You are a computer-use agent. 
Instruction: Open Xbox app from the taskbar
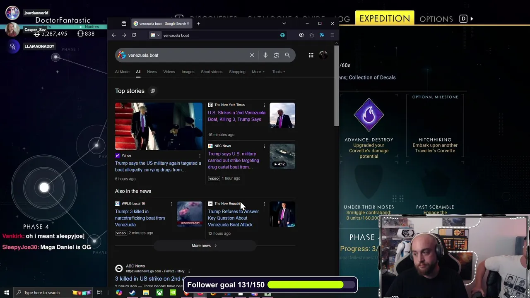[x=159, y=293]
